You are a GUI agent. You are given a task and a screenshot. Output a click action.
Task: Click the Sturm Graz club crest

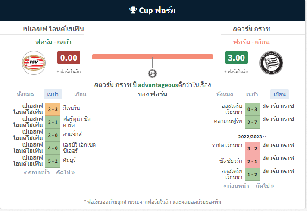point(271,63)
